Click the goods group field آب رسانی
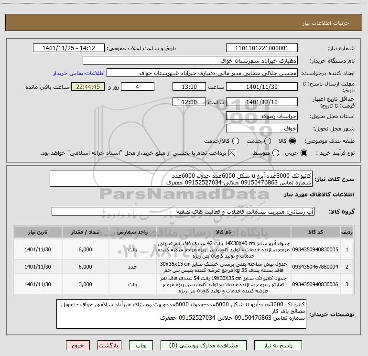Screen dimensions: 368x356 [183, 211]
